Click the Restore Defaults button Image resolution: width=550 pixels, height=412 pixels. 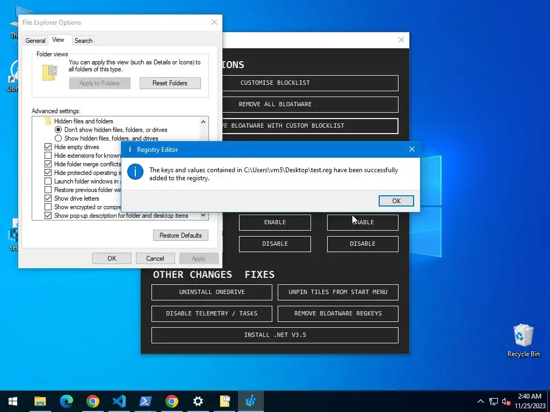coord(180,236)
